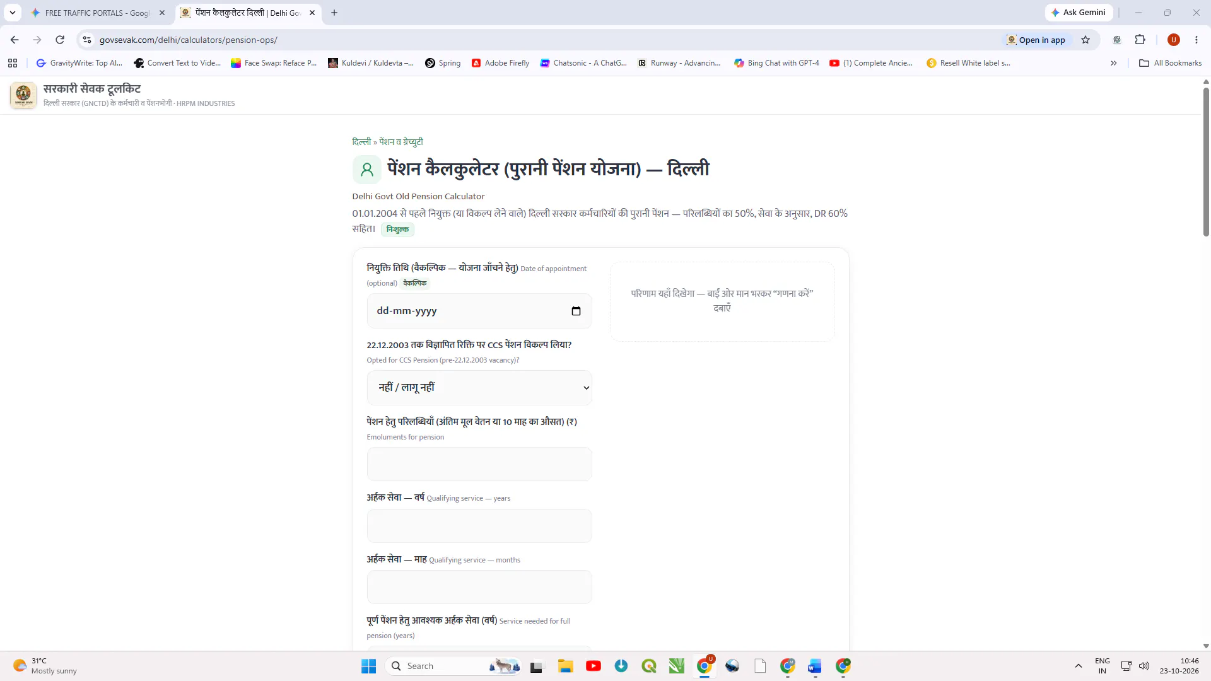Click Ask Gemini button
This screenshot has width=1211, height=681.
tap(1079, 13)
